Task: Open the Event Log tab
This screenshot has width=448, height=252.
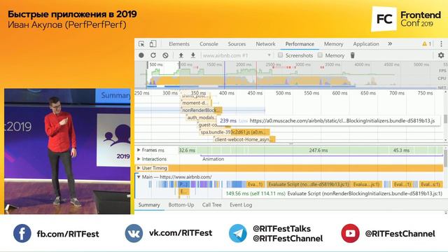Action: pos(241,205)
